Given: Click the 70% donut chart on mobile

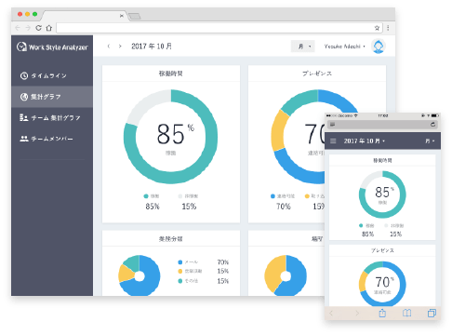Looking at the screenshot, I should [x=382, y=284].
